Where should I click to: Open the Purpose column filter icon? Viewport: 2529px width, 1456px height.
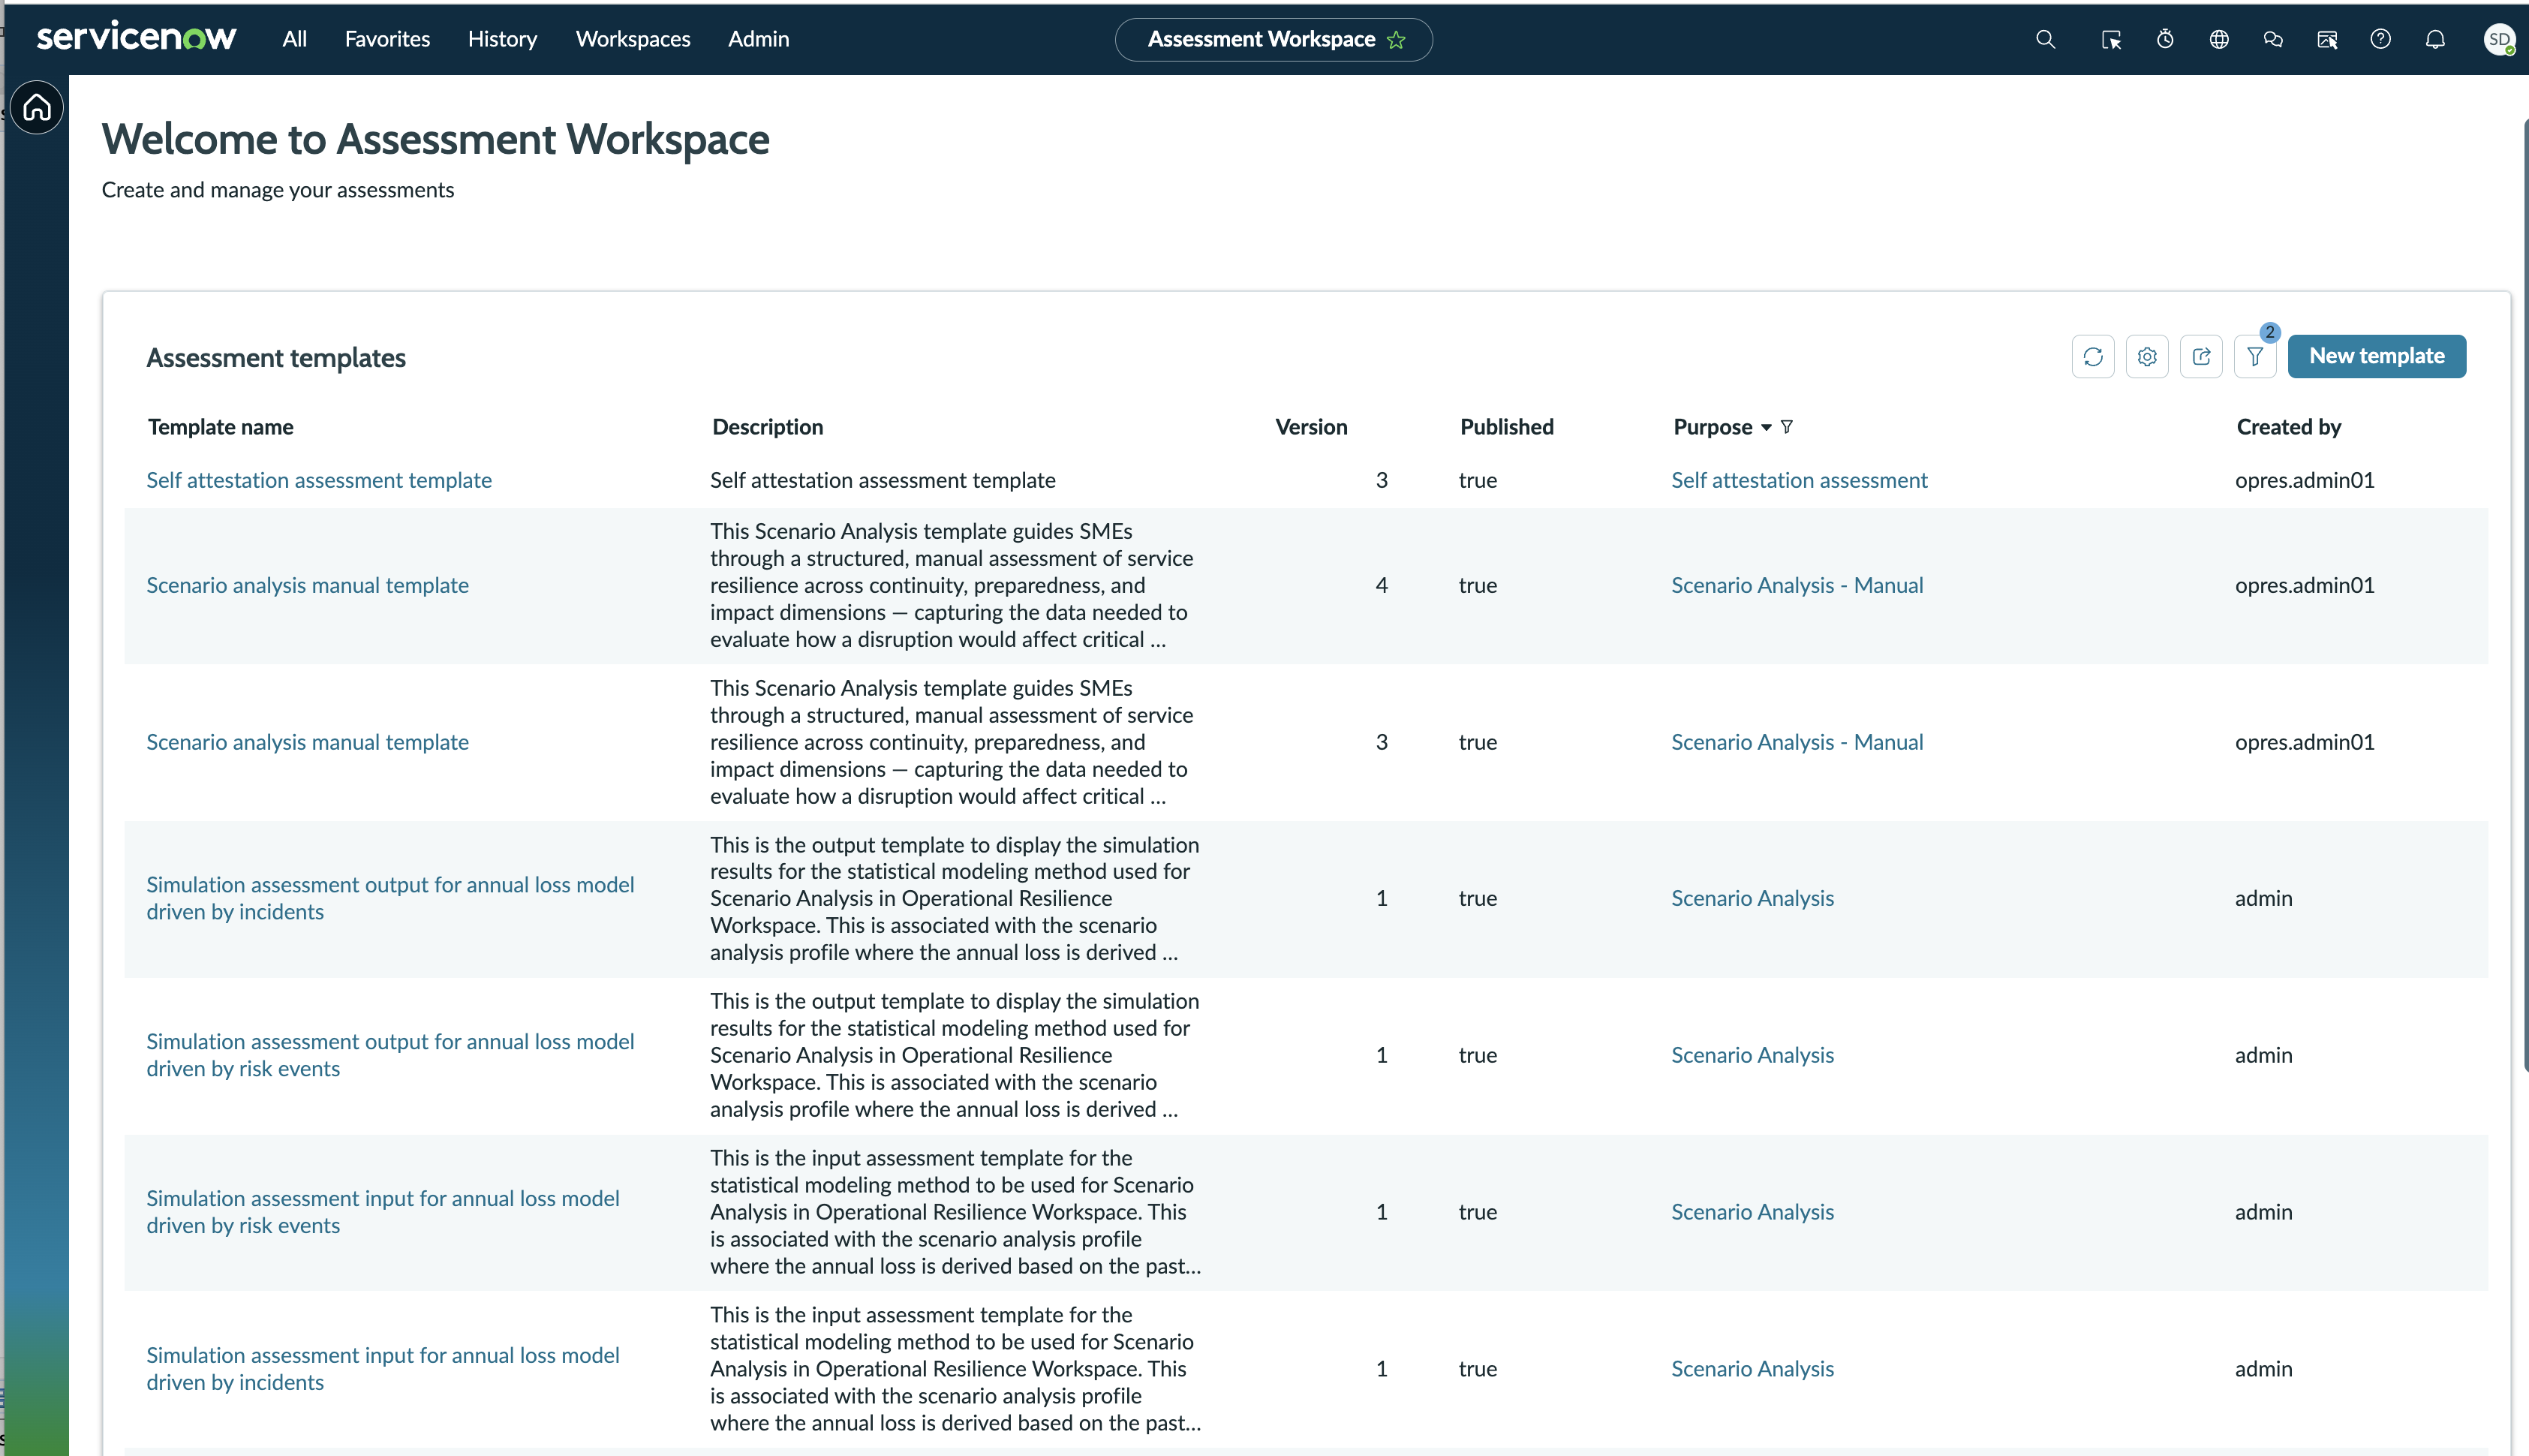tap(1788, 427)
